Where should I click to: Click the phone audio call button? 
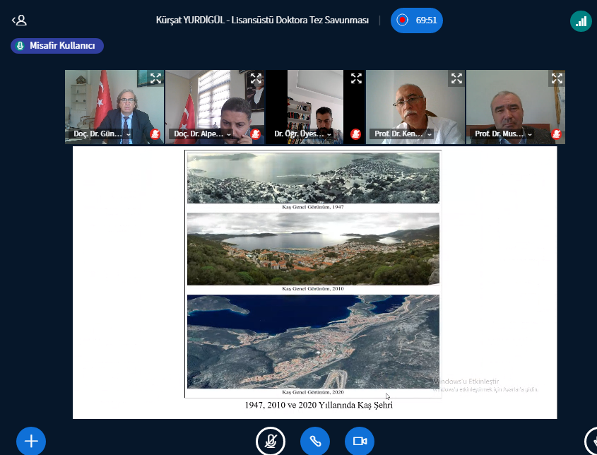[315, 441]
